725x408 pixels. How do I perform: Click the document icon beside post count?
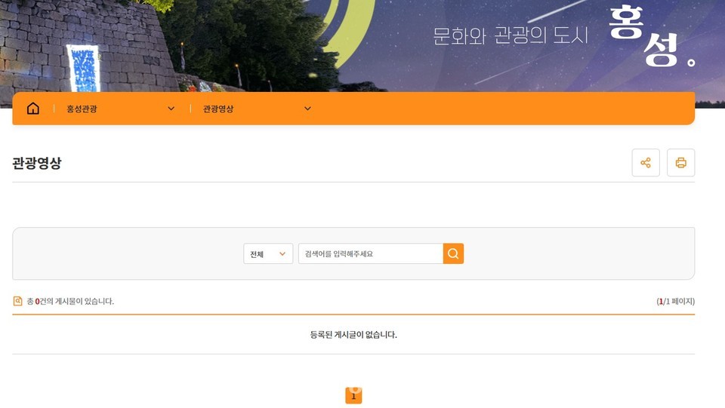click(x=18, y=302)
